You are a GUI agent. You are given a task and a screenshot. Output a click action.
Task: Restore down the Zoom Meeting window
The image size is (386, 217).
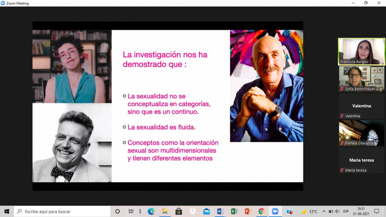(366, 3)
